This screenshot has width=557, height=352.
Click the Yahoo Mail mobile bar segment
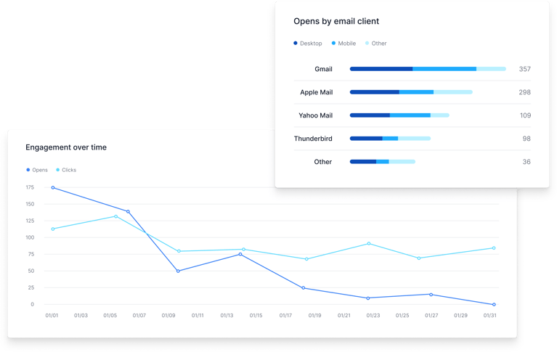tap(410, 115)
